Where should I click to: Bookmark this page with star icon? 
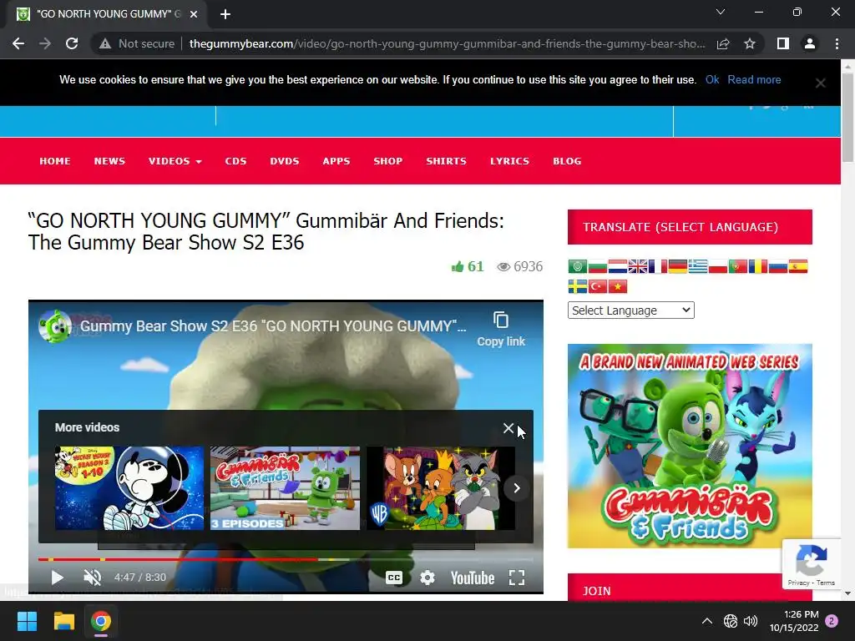[x=750, y=43]
